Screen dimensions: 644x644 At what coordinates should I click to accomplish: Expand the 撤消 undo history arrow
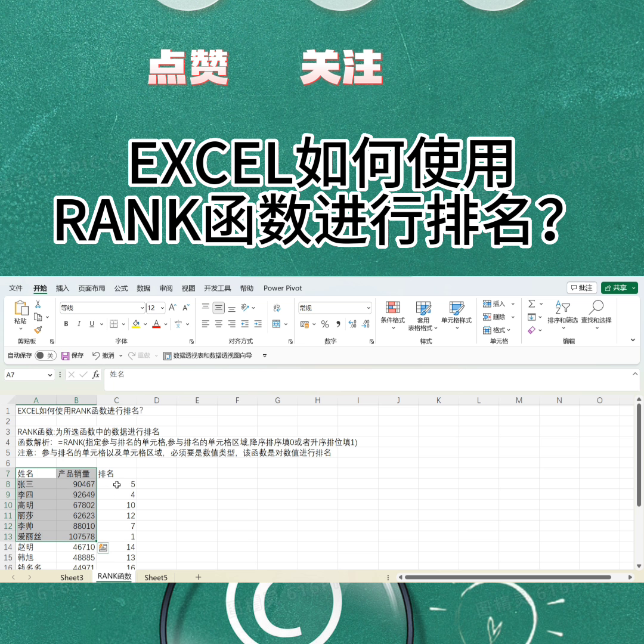120,355
